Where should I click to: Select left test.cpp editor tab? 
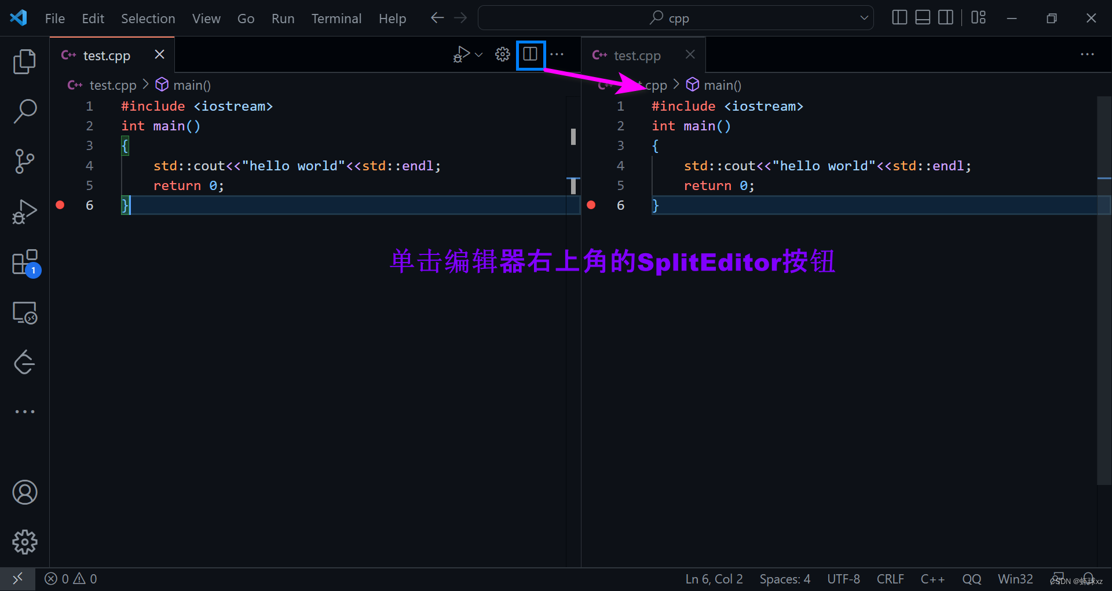pos(112,55)
